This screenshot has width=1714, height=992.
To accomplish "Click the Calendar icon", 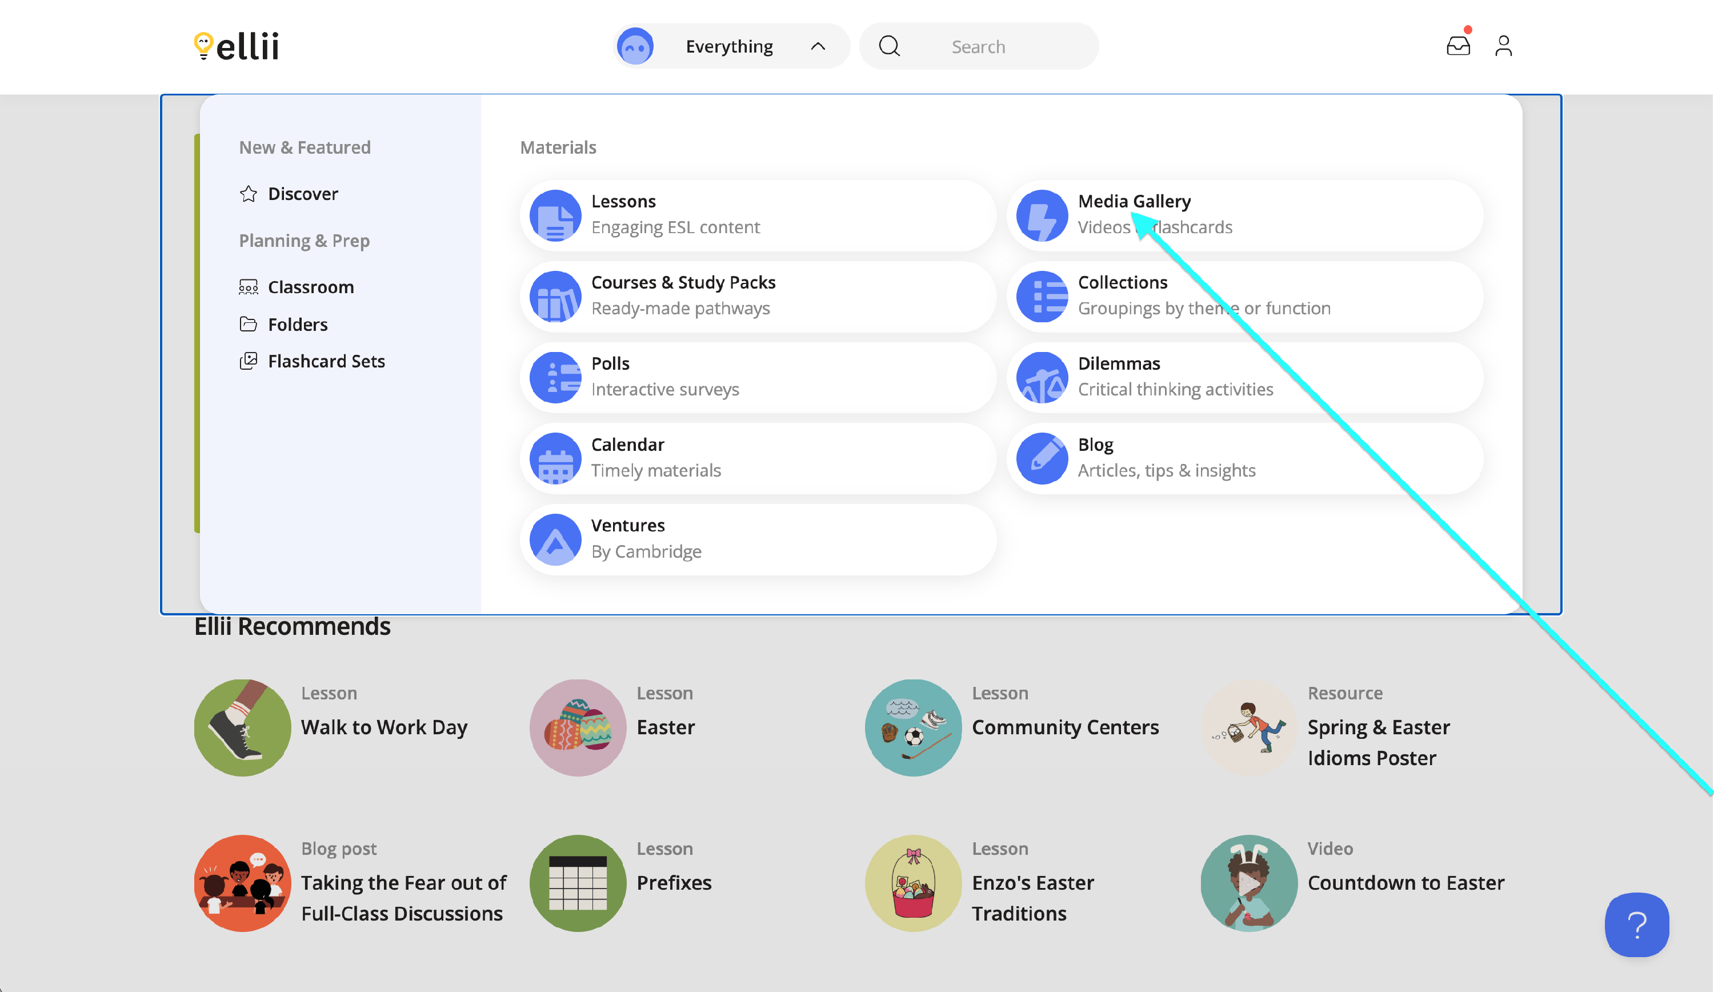I will coord(555,459).
